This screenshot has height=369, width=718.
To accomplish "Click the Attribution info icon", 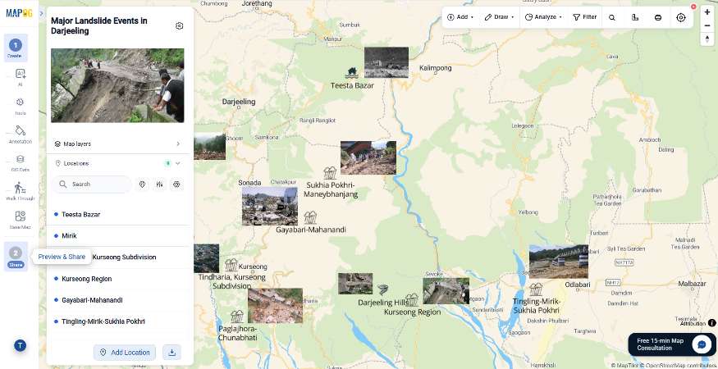I will [712, 323].
